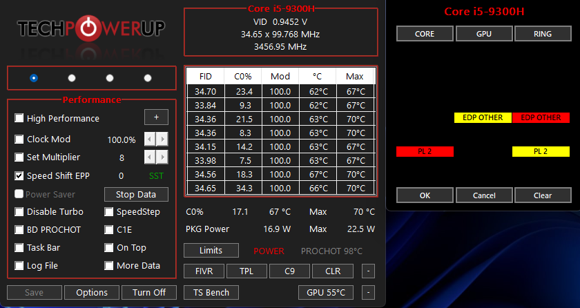The image size is (580, 308).
Task: Click the PKG Power 16.9 W value
Action: pos(277,229)
